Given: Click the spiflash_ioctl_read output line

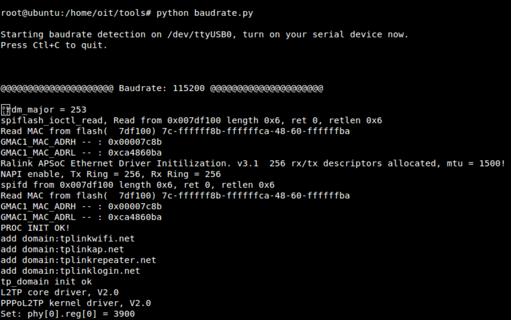Looking at the screenshot, I should pos(191,120).
